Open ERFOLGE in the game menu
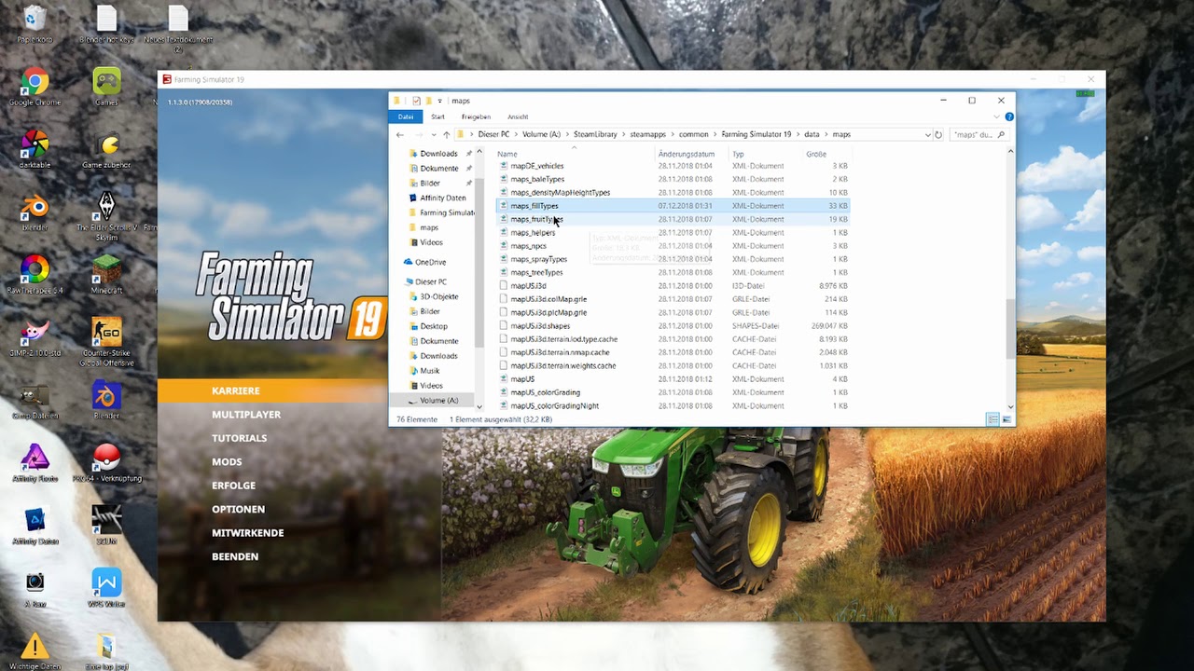Viewport: 1194px width, 671px height. [x=233, y=486]
